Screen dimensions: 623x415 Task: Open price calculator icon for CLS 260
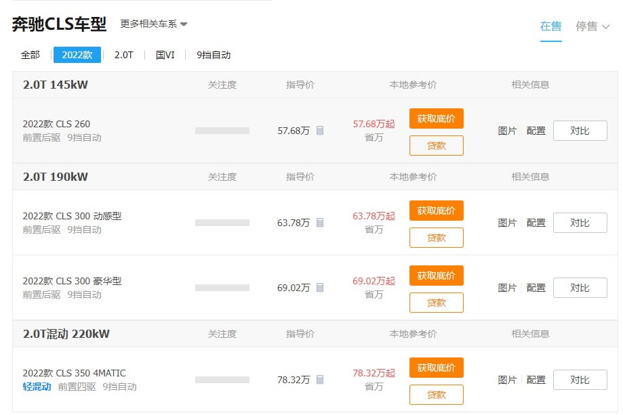tap(320, 131)
